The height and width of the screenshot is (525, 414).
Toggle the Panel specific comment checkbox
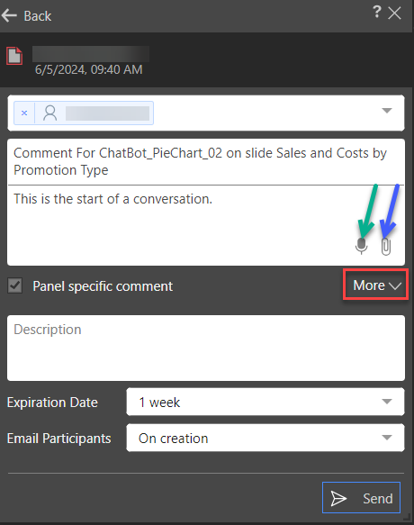tap(14, 286)
